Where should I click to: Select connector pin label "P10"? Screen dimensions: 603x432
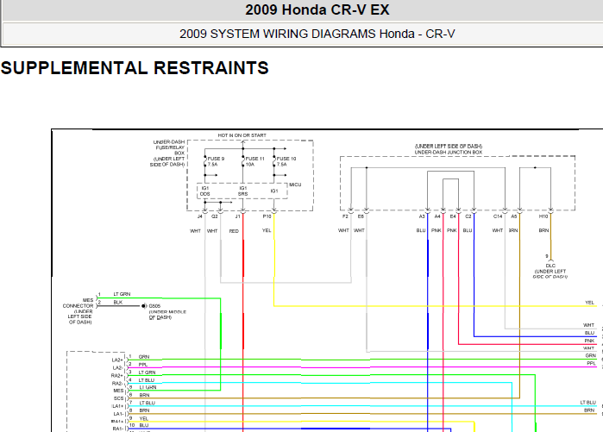point(267,216)
